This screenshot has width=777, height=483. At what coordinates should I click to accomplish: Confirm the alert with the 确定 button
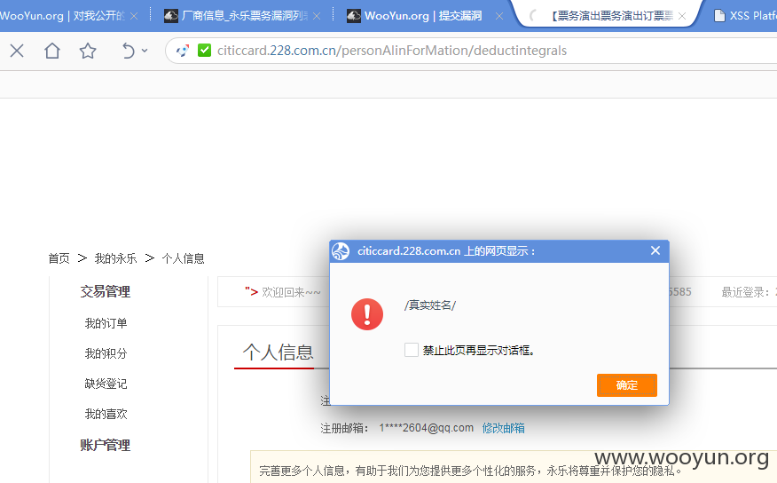627,385
